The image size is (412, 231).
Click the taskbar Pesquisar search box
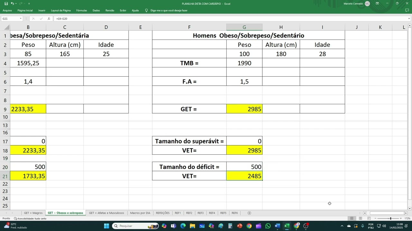click(x=135, y=226)
